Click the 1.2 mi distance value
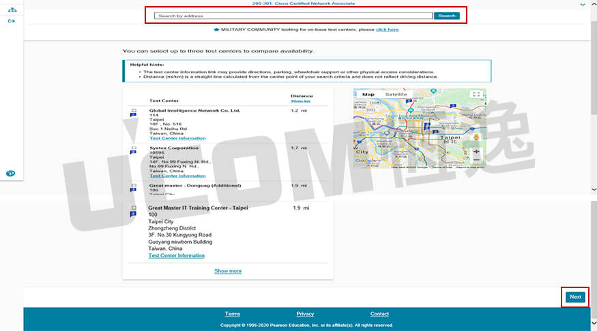597x331 pixels. pos(299,110)
